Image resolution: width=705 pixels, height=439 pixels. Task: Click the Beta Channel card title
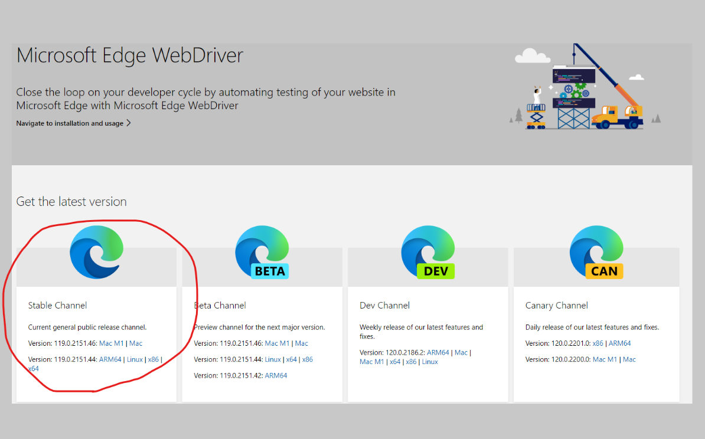pyautogui.click(x=220, y=306)
